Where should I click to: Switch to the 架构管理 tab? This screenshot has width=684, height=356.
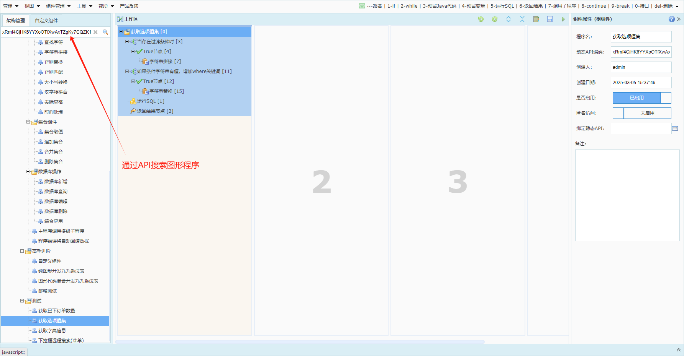16,21
